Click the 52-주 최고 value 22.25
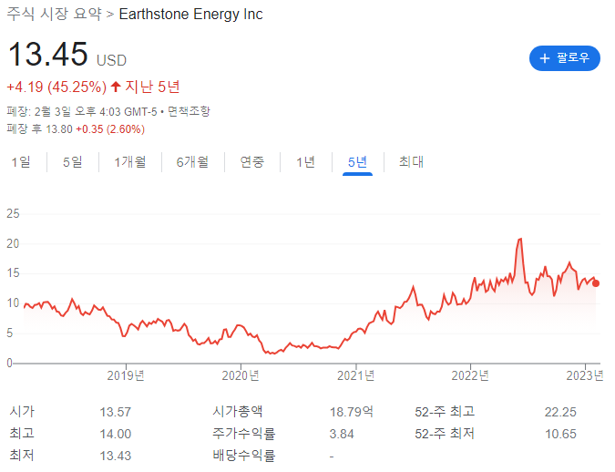 point(560,412)
